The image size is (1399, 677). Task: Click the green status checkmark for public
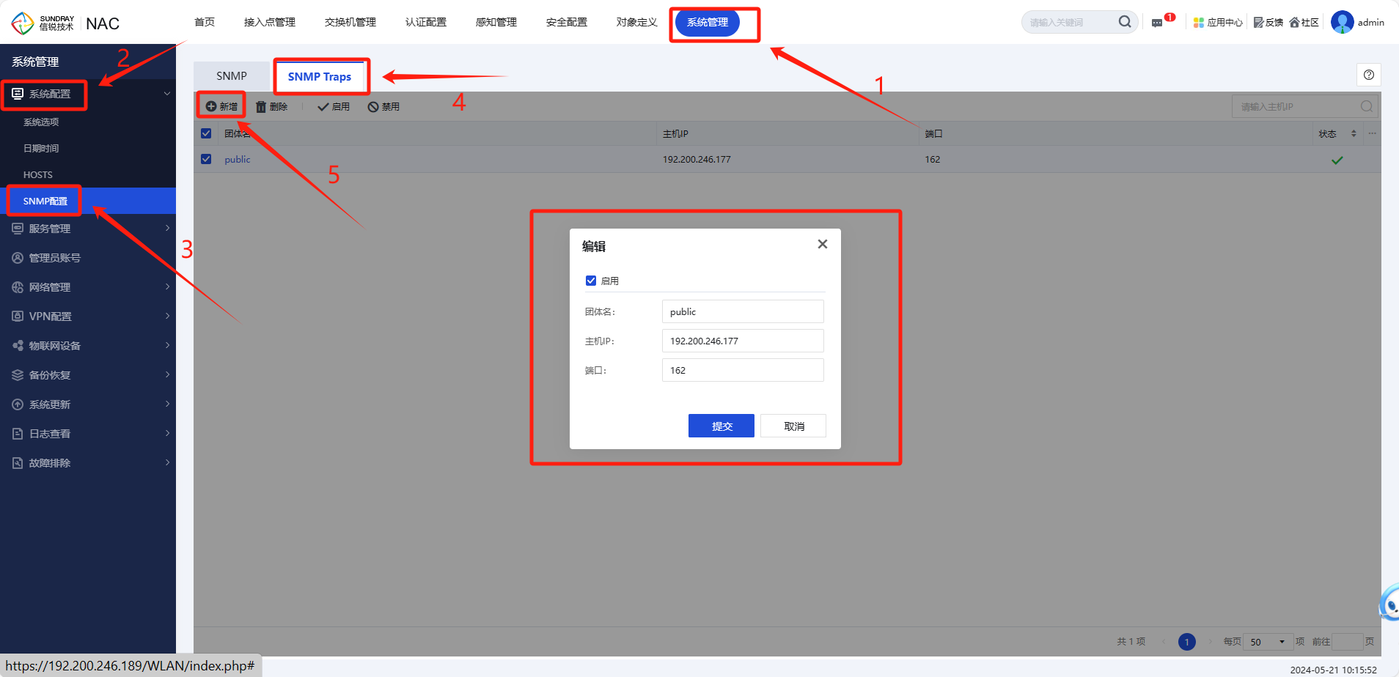click(x=1337, y=160)
